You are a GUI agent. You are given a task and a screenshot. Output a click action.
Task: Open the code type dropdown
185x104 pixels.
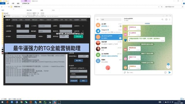64,36
